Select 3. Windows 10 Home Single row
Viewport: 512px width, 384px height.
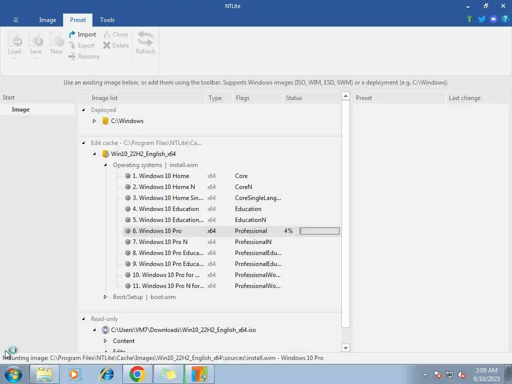pyautogui.click(x=232, y=198)
